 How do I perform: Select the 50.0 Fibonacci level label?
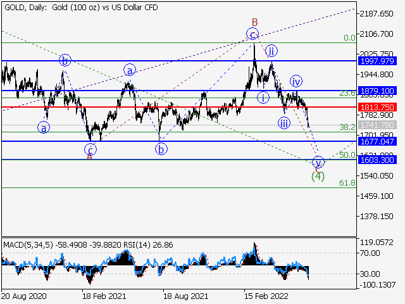(347, 155)
